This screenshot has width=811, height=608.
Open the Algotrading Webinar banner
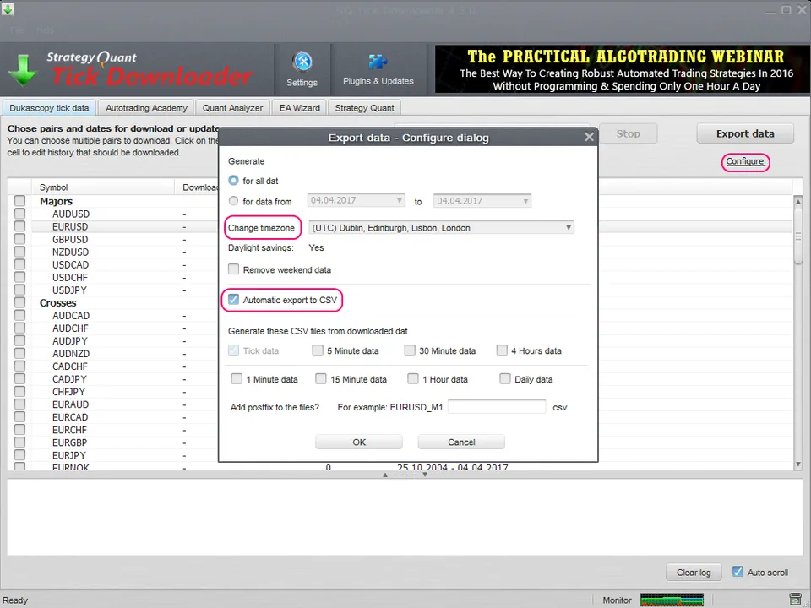623,69
